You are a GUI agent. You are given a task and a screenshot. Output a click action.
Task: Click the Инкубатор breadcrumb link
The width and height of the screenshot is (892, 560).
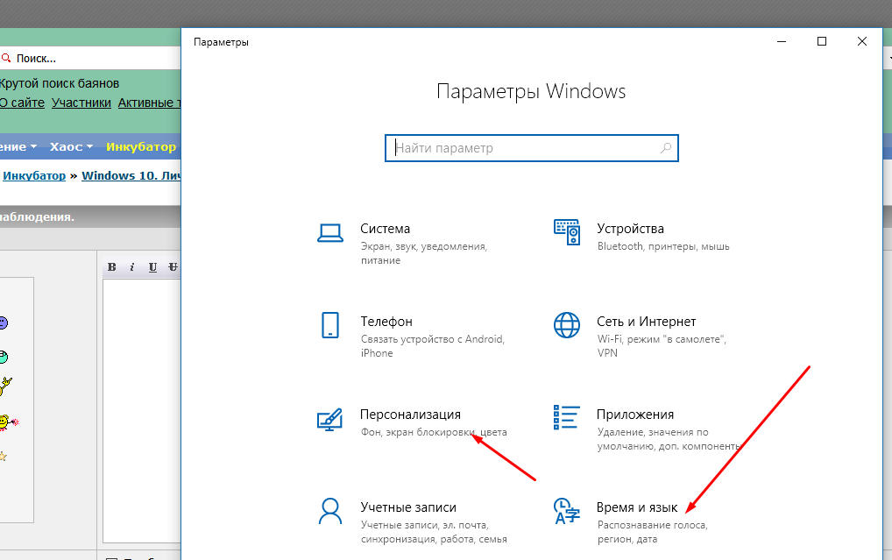[34, 176]
